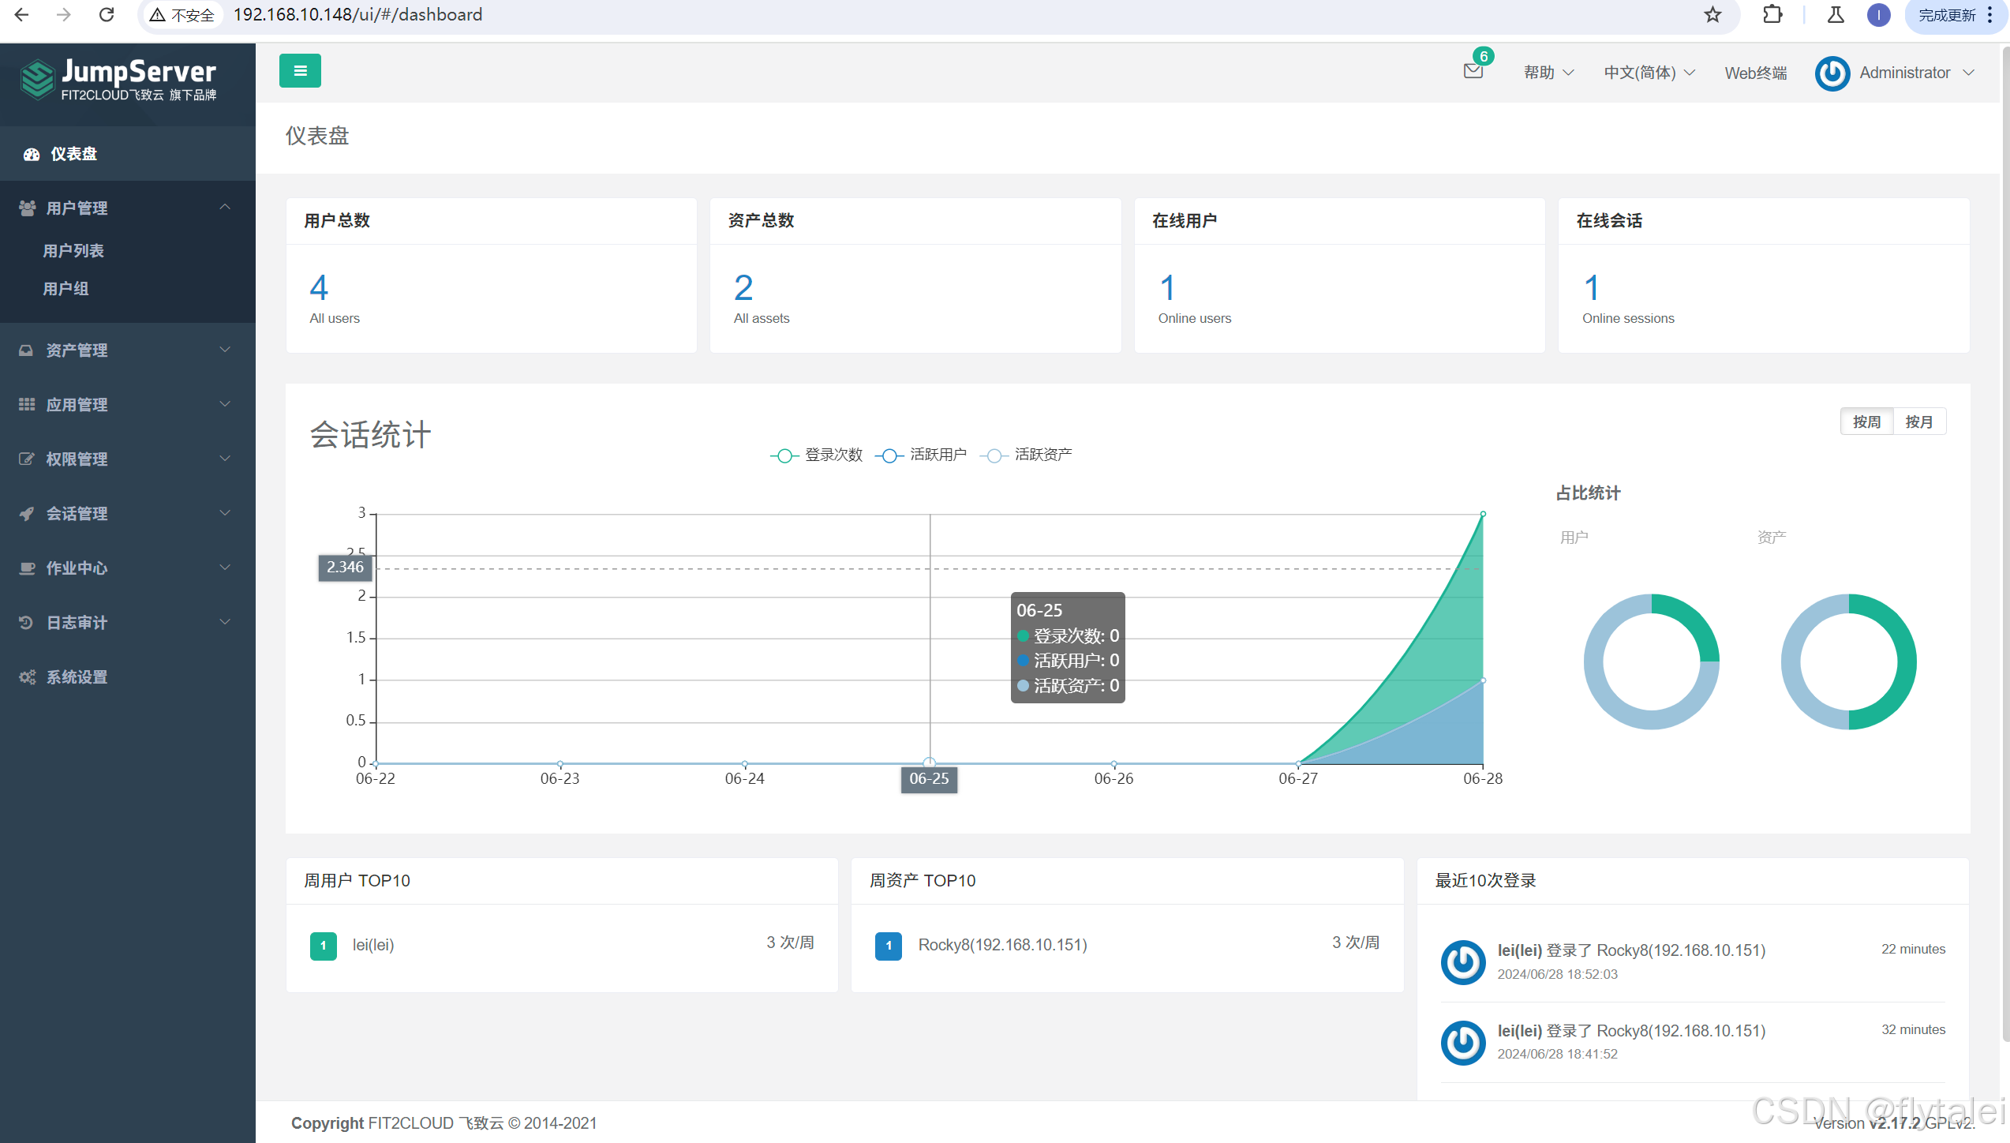Click the login entry dated 2024/06/28 18:52:03
The height and width of the screenshot is (1143, 2010).
click(x=1693, y=961)
